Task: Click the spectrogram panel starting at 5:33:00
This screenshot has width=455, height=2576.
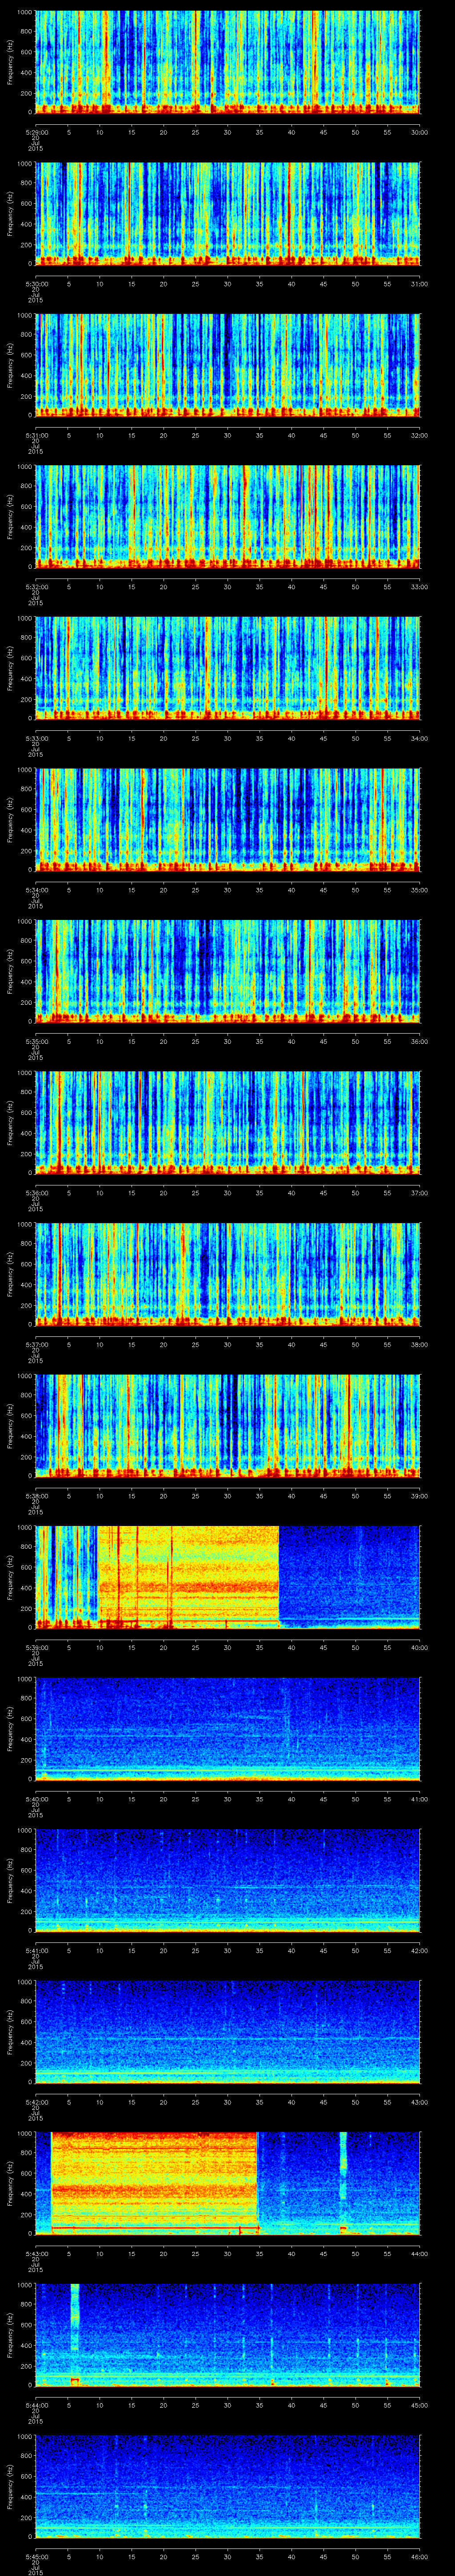Action: pos(228,668)
